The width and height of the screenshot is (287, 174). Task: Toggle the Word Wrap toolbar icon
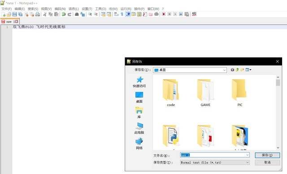[116, 14]
